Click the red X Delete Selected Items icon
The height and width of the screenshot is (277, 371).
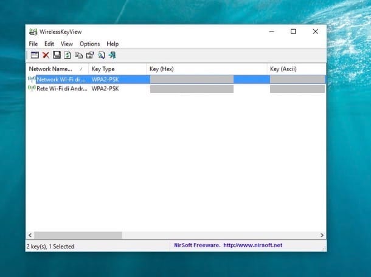point(46,55)
